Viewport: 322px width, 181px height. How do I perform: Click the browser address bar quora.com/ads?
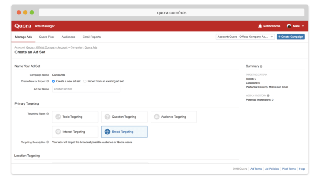click(x=172, y=13)
